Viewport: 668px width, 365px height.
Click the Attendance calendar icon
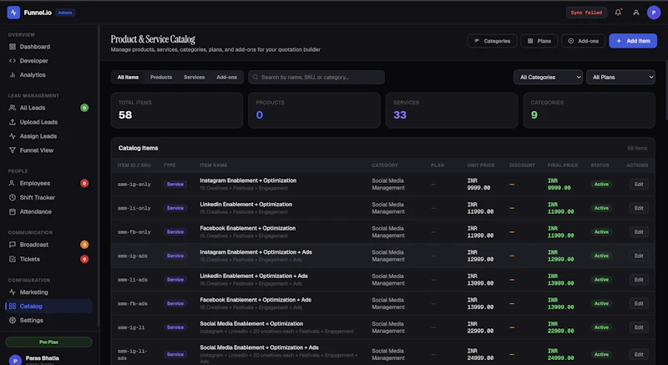pyautogui.click(x=13, y=211)
